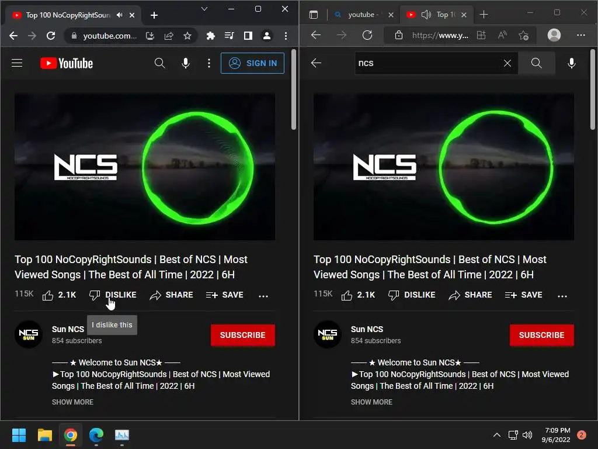Click the video player in Chrome window

145,167
